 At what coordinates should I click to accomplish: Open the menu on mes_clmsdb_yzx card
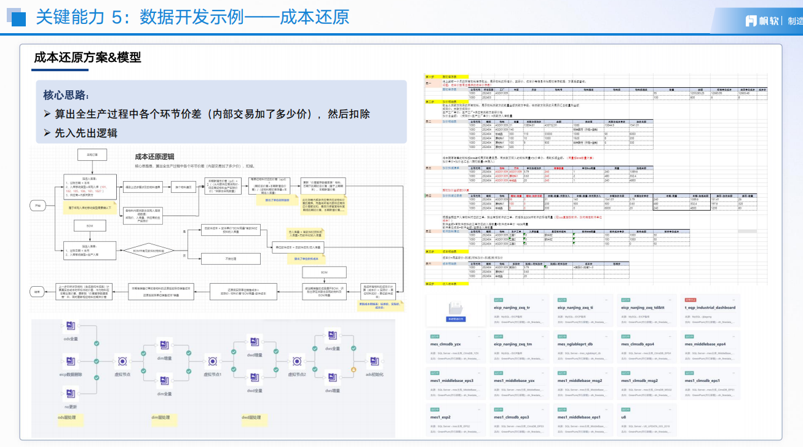pos(478,336)
